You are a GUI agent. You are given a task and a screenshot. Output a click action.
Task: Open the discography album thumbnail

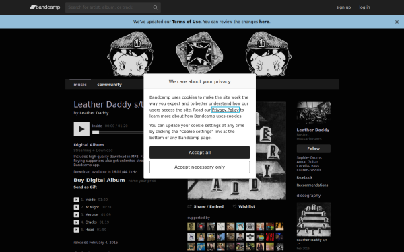[313, 219]
